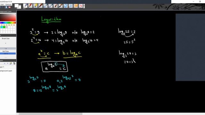This screenshot has width=205, height=115.
Task: Click the blue document icon below Edit
Action: pyautogui.click(x=6, y=7)
